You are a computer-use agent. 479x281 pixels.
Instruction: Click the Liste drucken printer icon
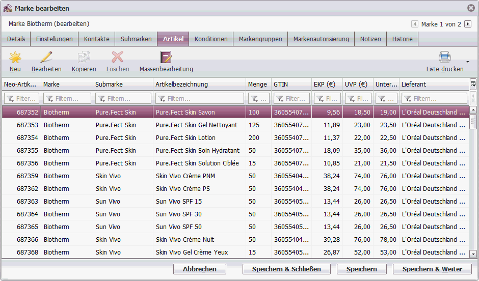pyautogui.click(x=444, y=57)
